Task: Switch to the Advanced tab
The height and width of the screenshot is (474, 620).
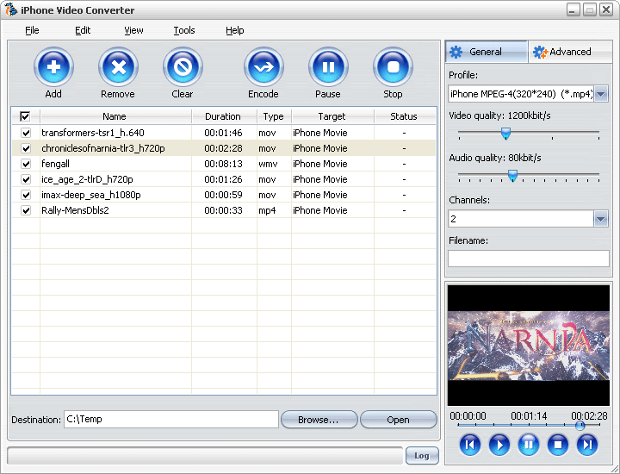Action: tap(562, 52)
